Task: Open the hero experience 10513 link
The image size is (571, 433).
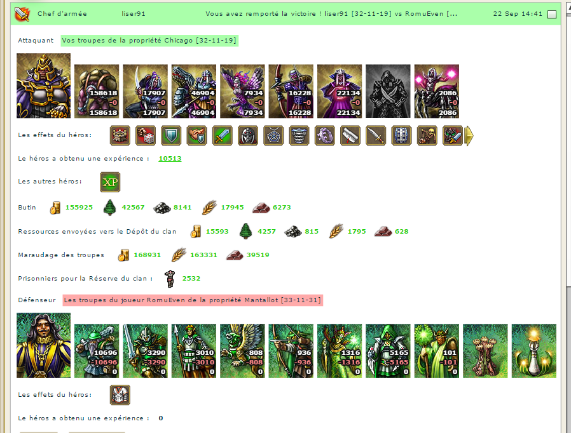Action: (x=170, y=159)
